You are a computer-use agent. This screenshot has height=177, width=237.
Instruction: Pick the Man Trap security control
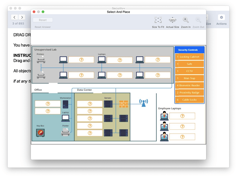coord(189,78)
